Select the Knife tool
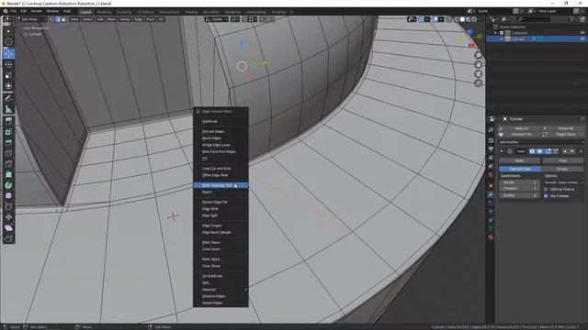This screenshot has height=330, width=588. [8, 164]
